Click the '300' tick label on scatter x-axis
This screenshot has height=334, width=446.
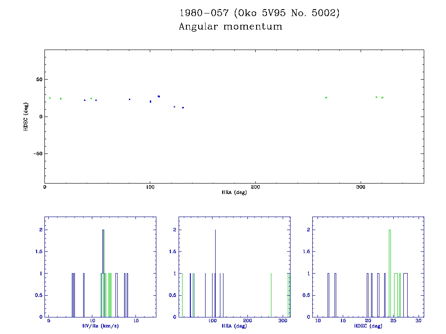click(361, 187)
